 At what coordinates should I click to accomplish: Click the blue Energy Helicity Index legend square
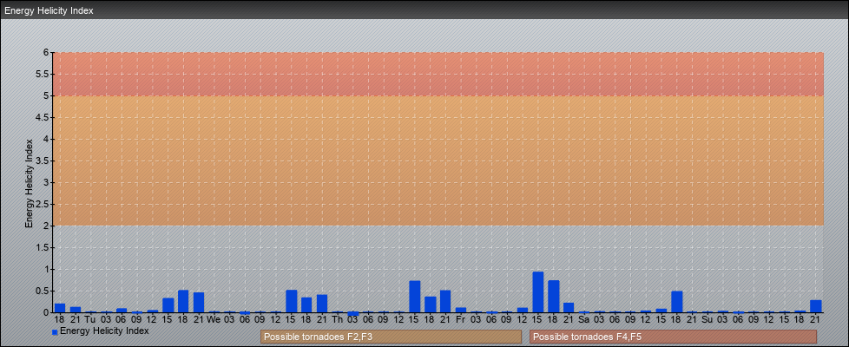(55, 332)
